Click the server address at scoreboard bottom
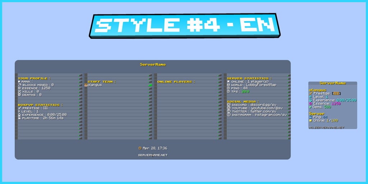This screenshot has height=184, width=368. (x=326, y=128)
